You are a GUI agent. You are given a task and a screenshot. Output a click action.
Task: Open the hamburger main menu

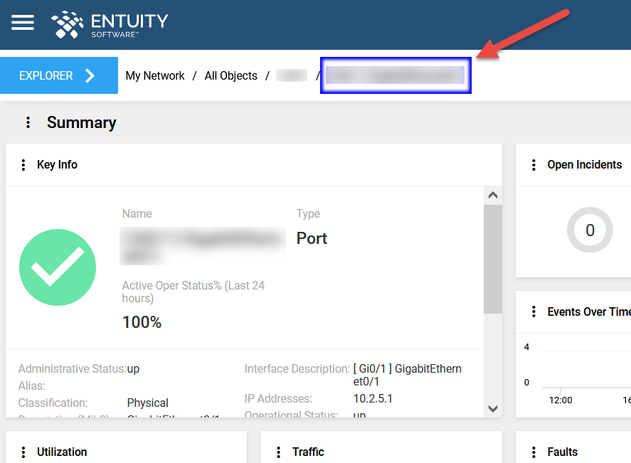pos(23,22)
